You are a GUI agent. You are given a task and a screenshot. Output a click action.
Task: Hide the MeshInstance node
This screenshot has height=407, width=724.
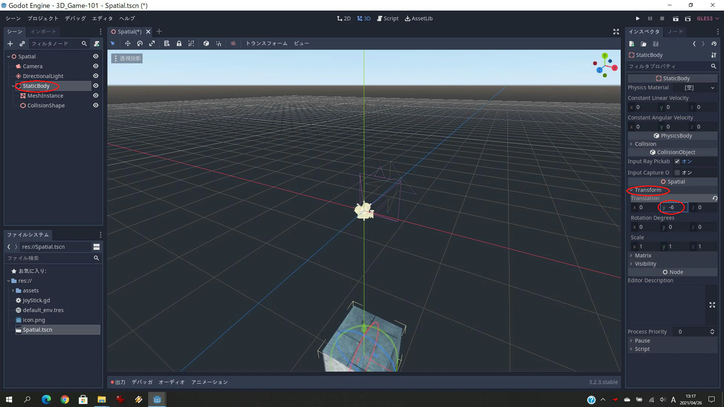tap(96, 95)
